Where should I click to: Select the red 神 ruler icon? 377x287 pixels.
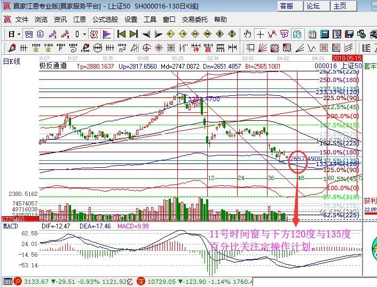(x=196, y=48)
